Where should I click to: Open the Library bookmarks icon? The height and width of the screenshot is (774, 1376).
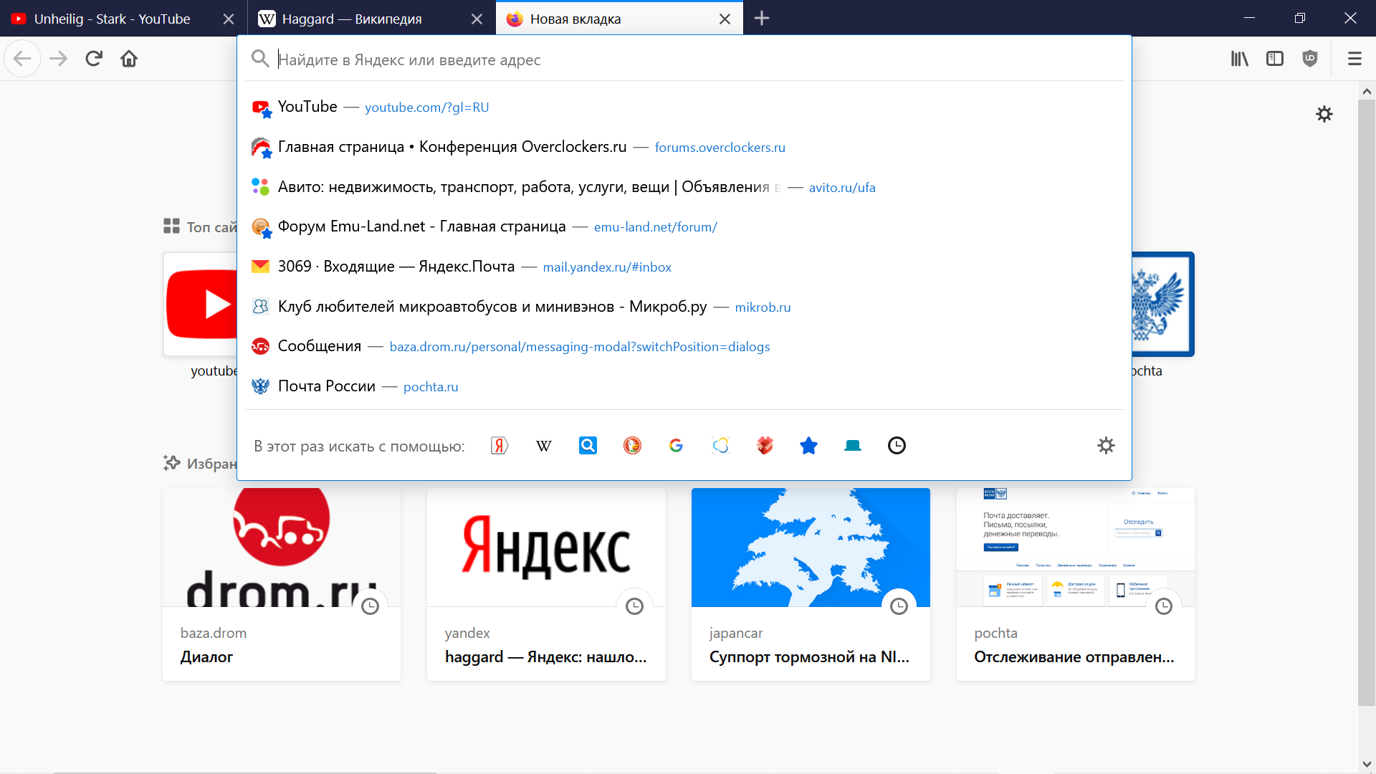1239,59
